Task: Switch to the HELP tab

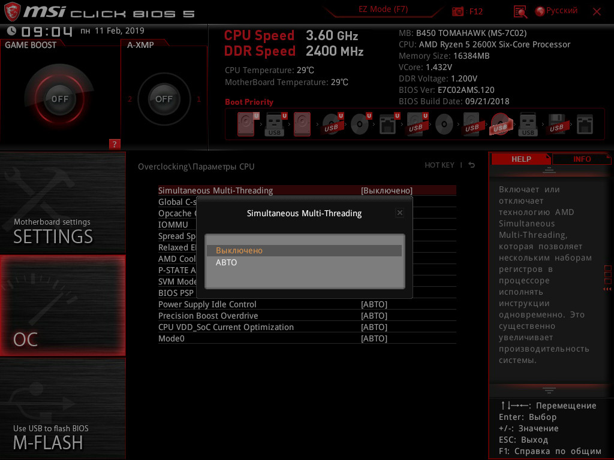Action: click(521, 159)
